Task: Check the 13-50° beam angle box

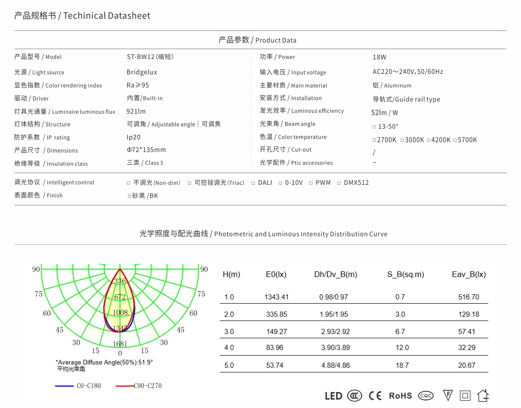Action: click(x=374, y=127)
